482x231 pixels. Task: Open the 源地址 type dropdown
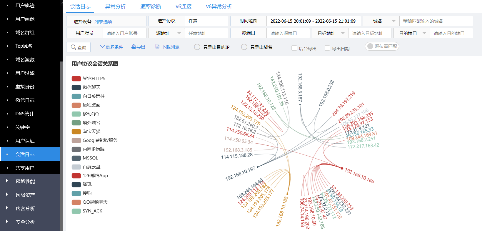pyautogui.click(x=179, y=33)
